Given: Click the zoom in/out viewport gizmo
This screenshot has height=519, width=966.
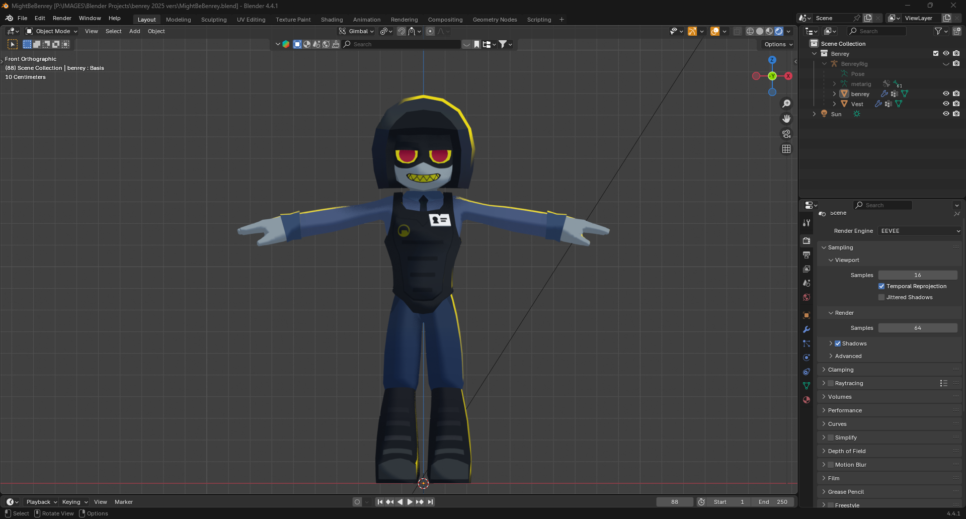Looking at the screenshot, I should pos(786,104).
